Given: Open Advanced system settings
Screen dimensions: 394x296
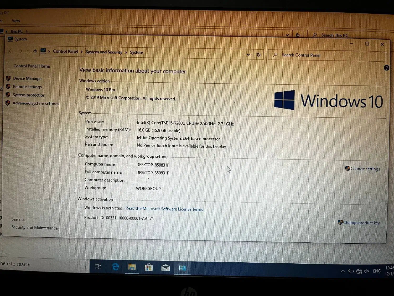Looking at the screenshot, I should [x=36, y=103].
